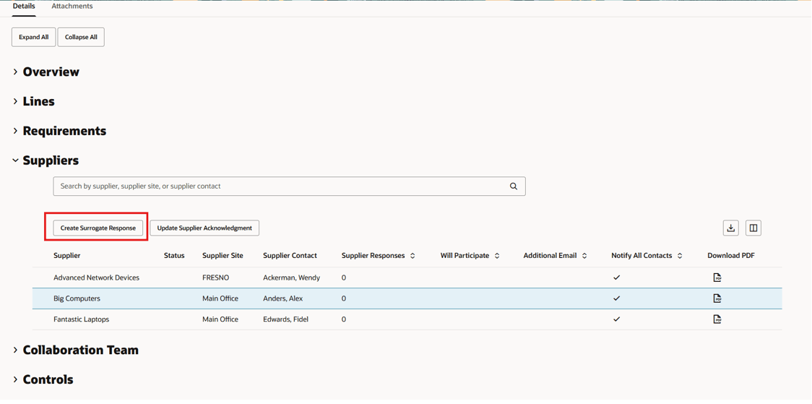Click the Supplier Contact column header

click(290, 256)
